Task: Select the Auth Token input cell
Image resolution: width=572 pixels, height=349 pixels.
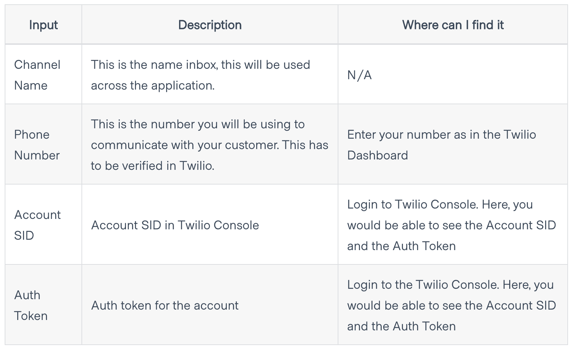Action: click(x=43, y=305)
